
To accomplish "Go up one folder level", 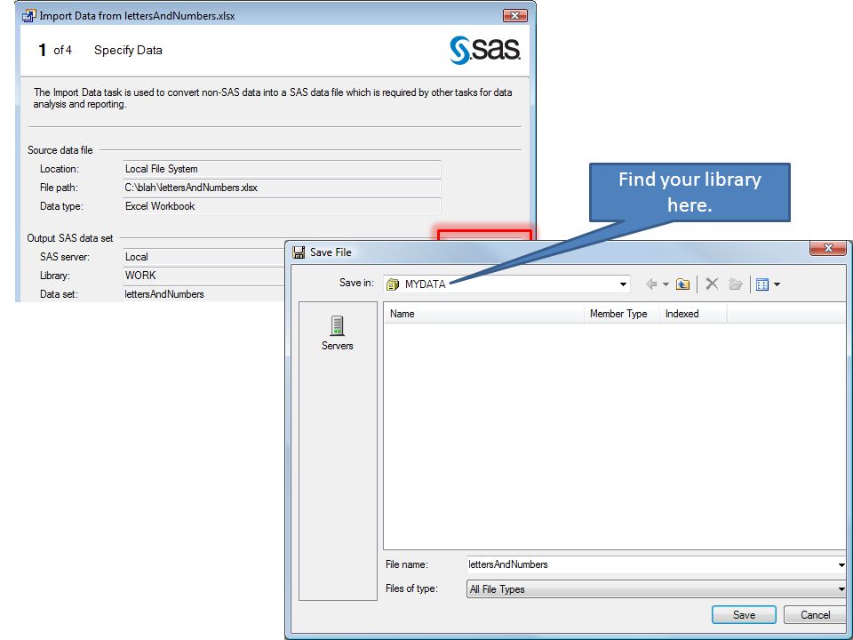I will pyautogui.click(x=682, y=284).
